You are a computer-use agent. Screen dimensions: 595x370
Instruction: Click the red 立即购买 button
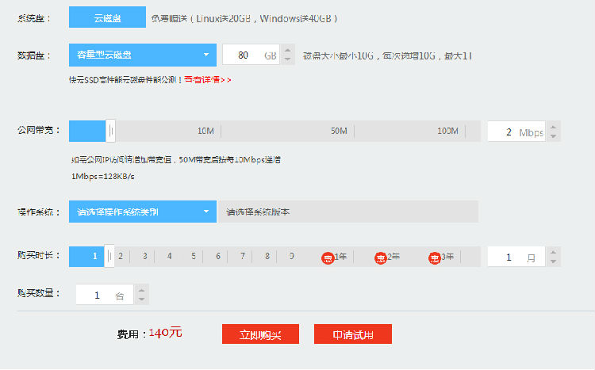260,334
